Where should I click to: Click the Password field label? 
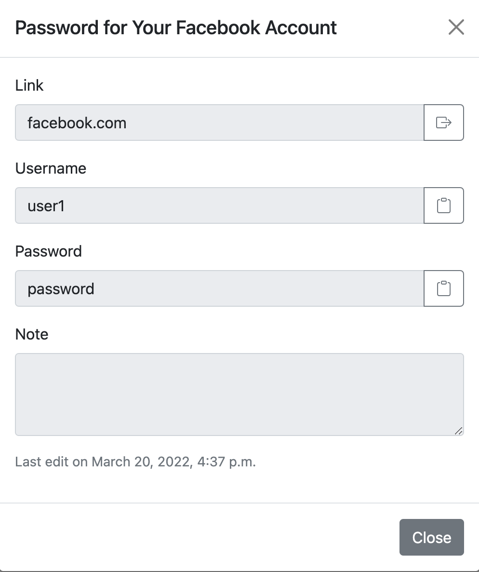tap(49, 251)
